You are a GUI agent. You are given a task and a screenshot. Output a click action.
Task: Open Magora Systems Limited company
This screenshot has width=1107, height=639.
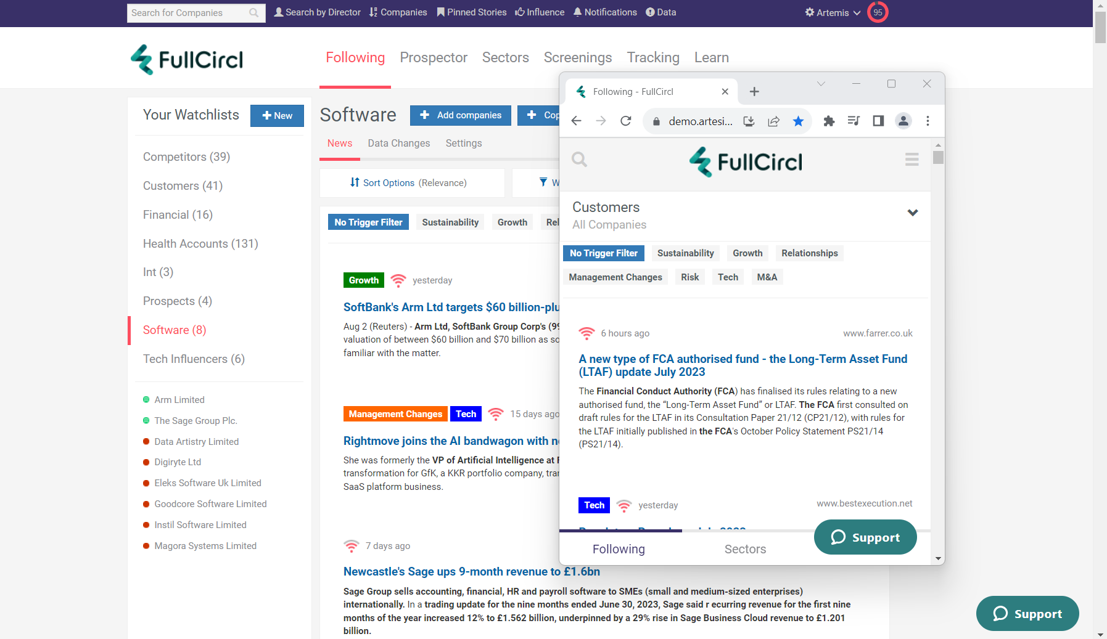click(x=205, y=546)
